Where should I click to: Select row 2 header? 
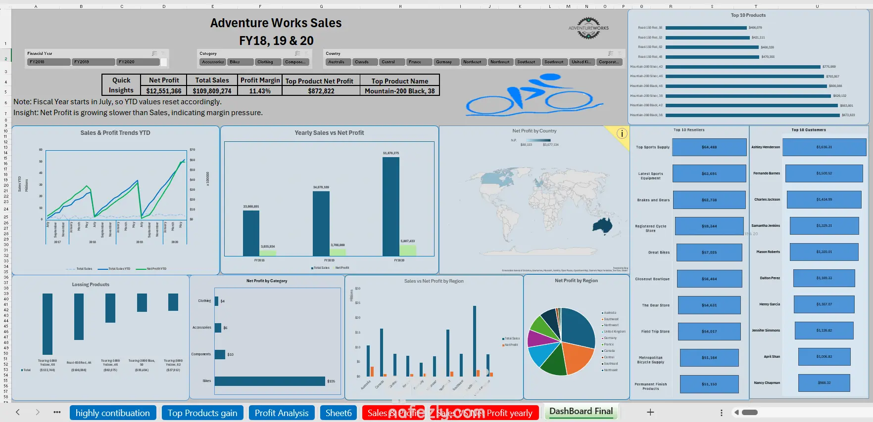pyautogui.click(x=5, y=59)
